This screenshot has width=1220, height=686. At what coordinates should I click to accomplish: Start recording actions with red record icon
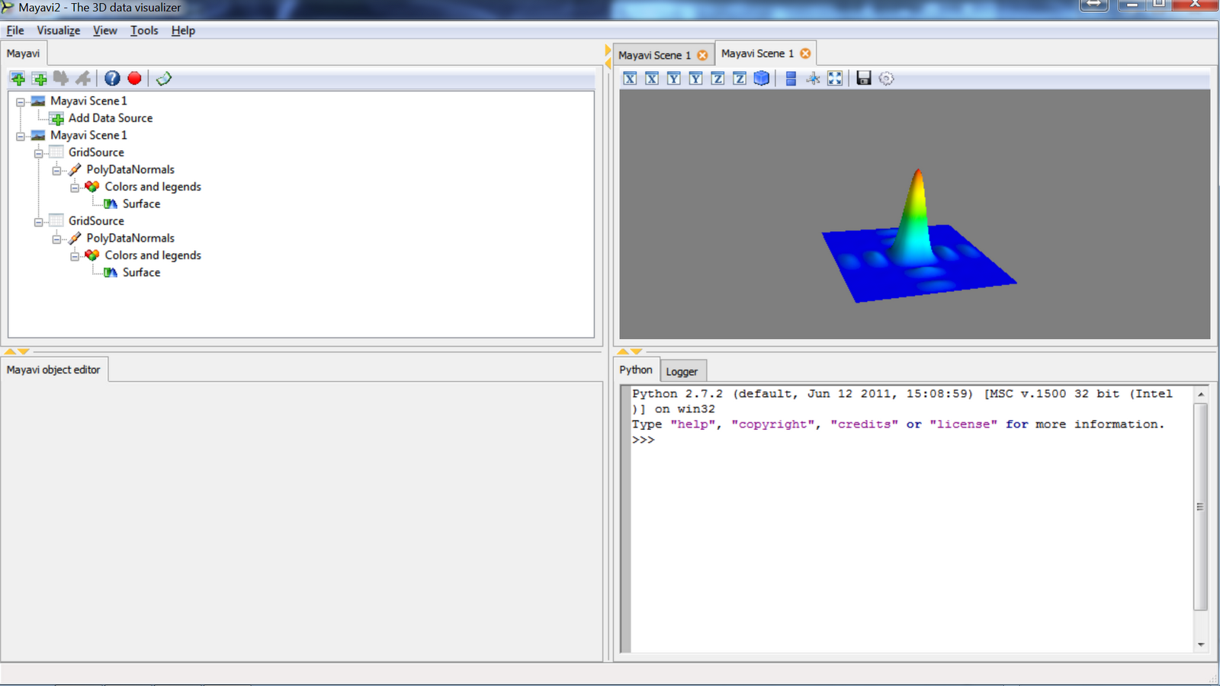tap(134, 78)
